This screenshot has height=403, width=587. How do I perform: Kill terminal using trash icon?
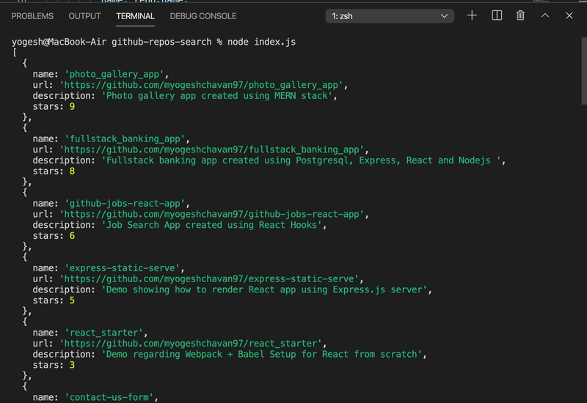coord(520,15)
